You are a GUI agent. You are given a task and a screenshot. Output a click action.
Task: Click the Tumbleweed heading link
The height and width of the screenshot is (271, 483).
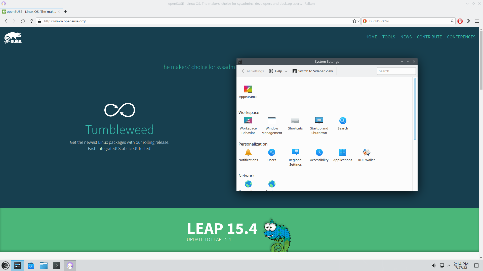click(119, 129)
